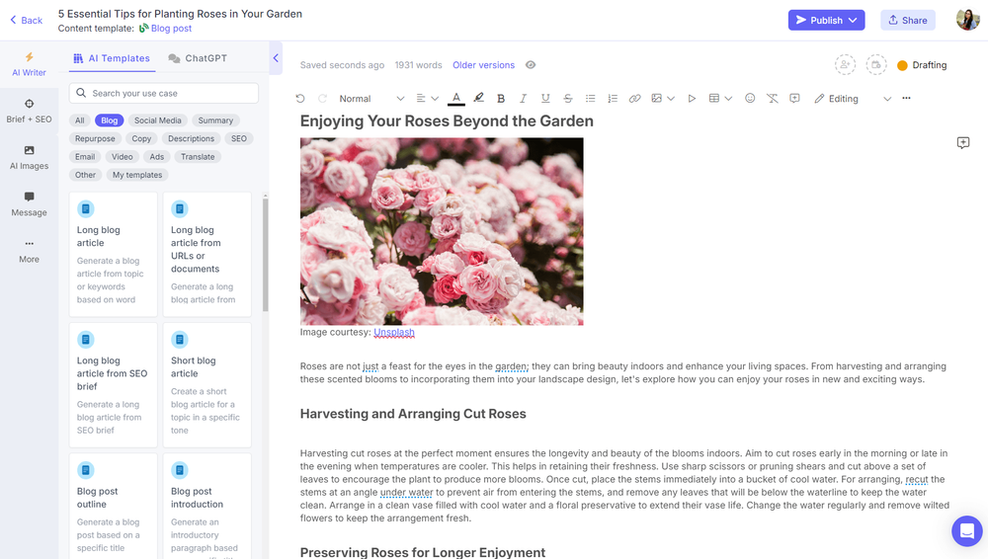Open the insert image dropdown
Image resolution: width=988 pixels, height=559 pixels.
662,99
